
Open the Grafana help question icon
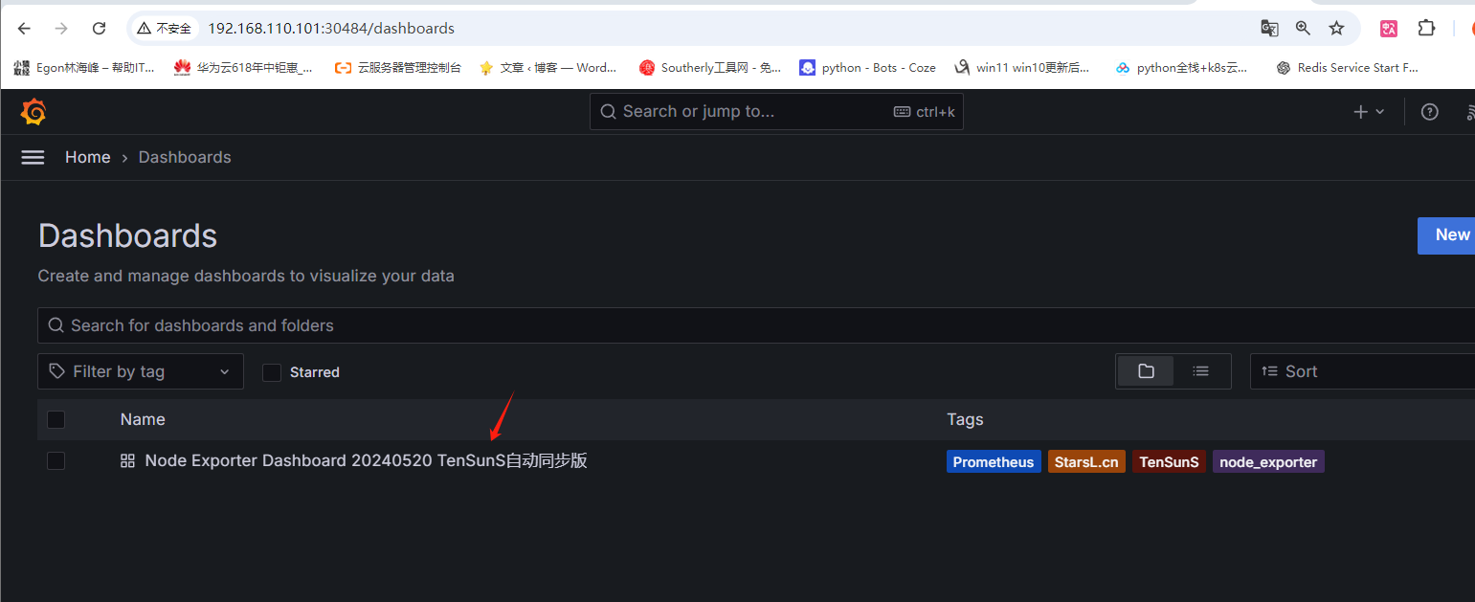[x=1429, y=112]
